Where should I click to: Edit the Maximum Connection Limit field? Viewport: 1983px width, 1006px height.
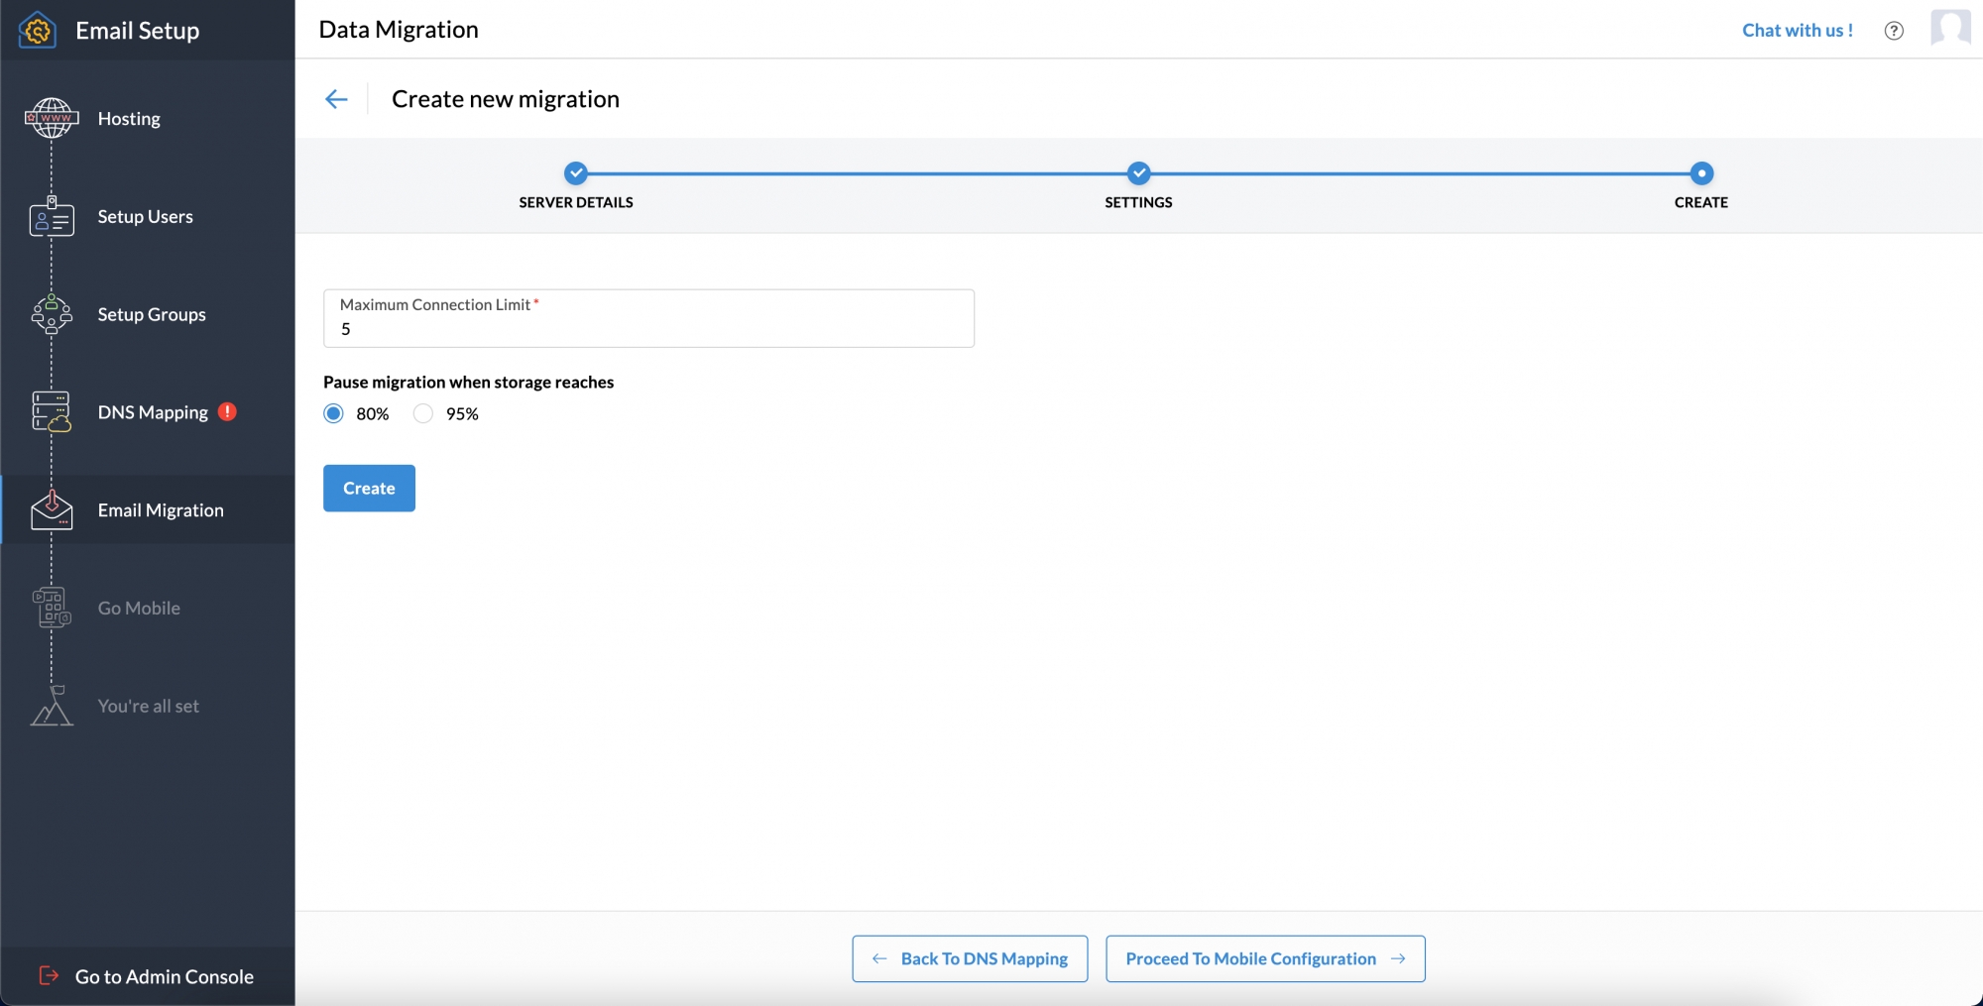coord(648,328)
